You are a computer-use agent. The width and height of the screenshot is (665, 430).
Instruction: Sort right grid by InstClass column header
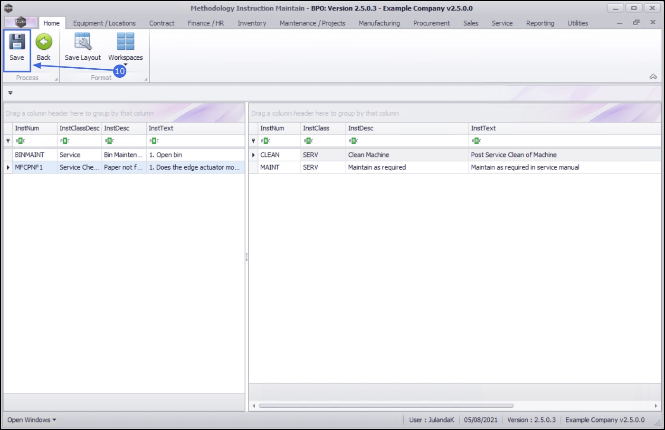pyautogui.click(x=323, y=128)
